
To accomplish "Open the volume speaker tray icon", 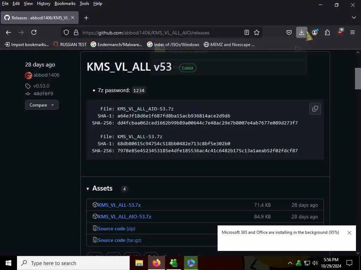I will [x=315, y=263].
